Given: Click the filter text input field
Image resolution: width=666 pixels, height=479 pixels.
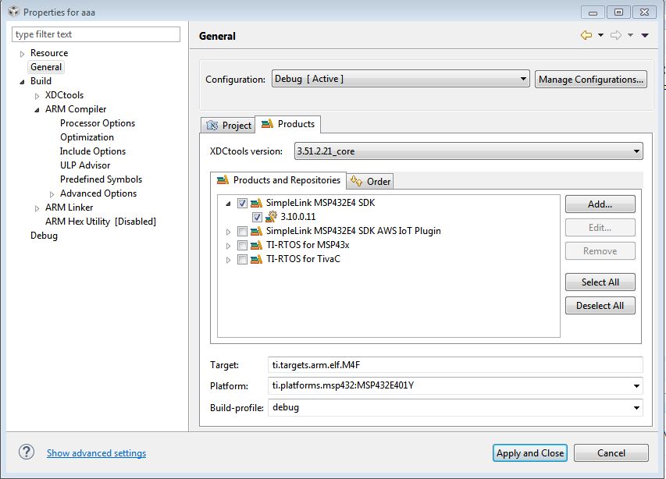Looking at the screenshot, I should 96,34.
